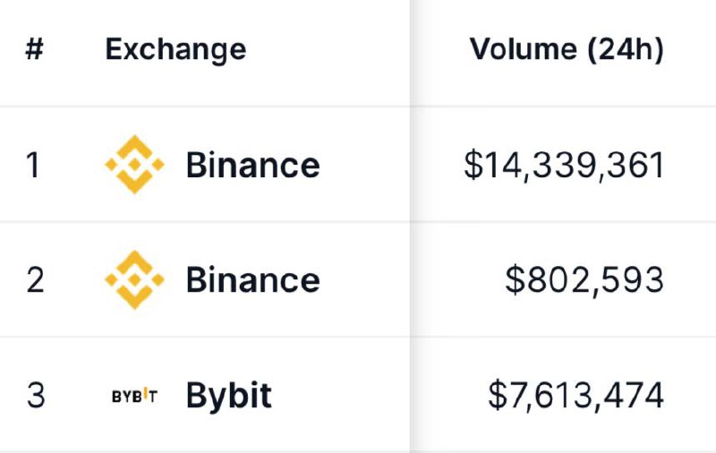Click rank number 2 in the table
The width and height of the screenshot is (716, 453).
[35, 280]
